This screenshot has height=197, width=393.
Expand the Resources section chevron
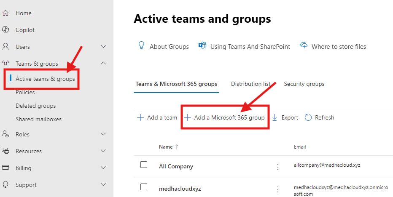tap(104, 151)
